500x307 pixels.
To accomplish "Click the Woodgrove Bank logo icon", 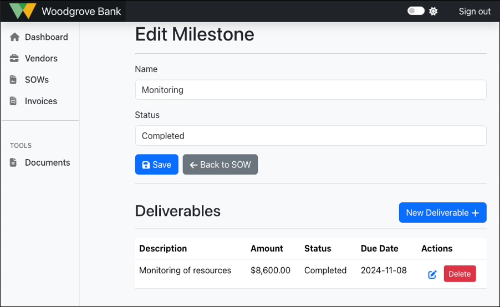I will (x=22, y=11).
